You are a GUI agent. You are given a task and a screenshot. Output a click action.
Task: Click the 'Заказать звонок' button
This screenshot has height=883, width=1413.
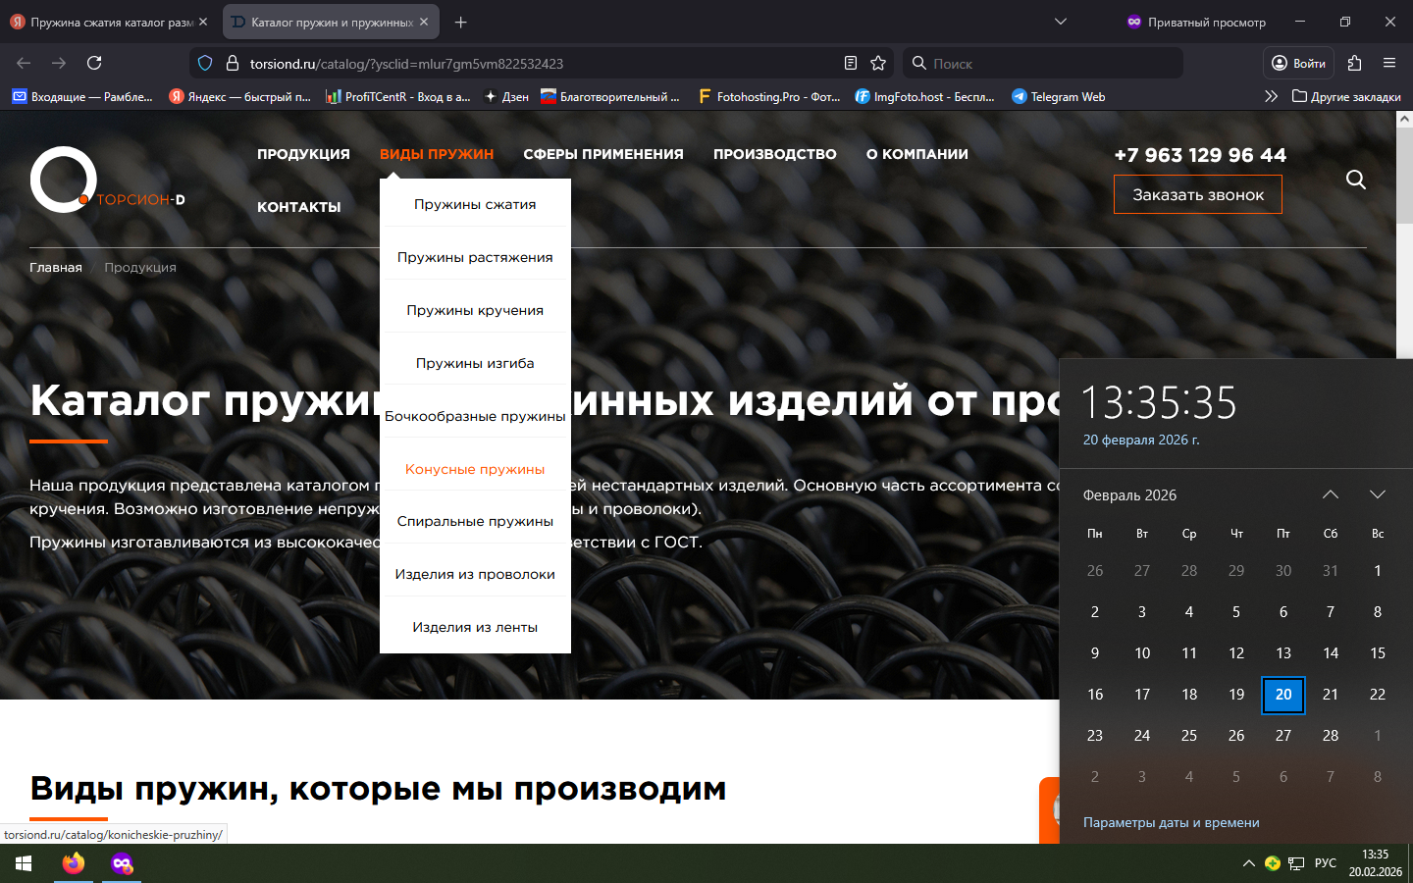[x=1197, y=194]
